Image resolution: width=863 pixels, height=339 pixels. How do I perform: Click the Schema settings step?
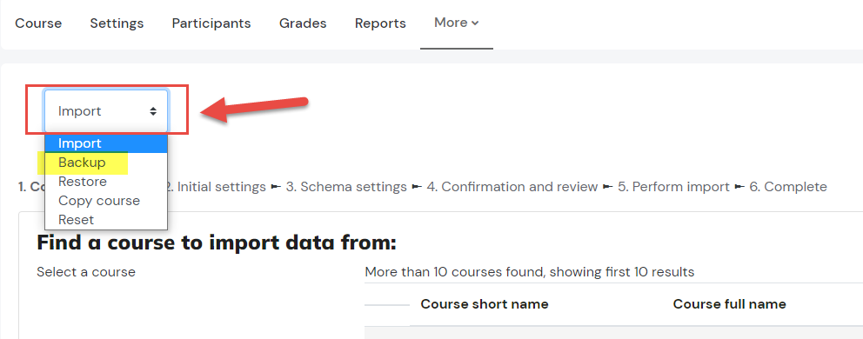(x=346, y=187)
